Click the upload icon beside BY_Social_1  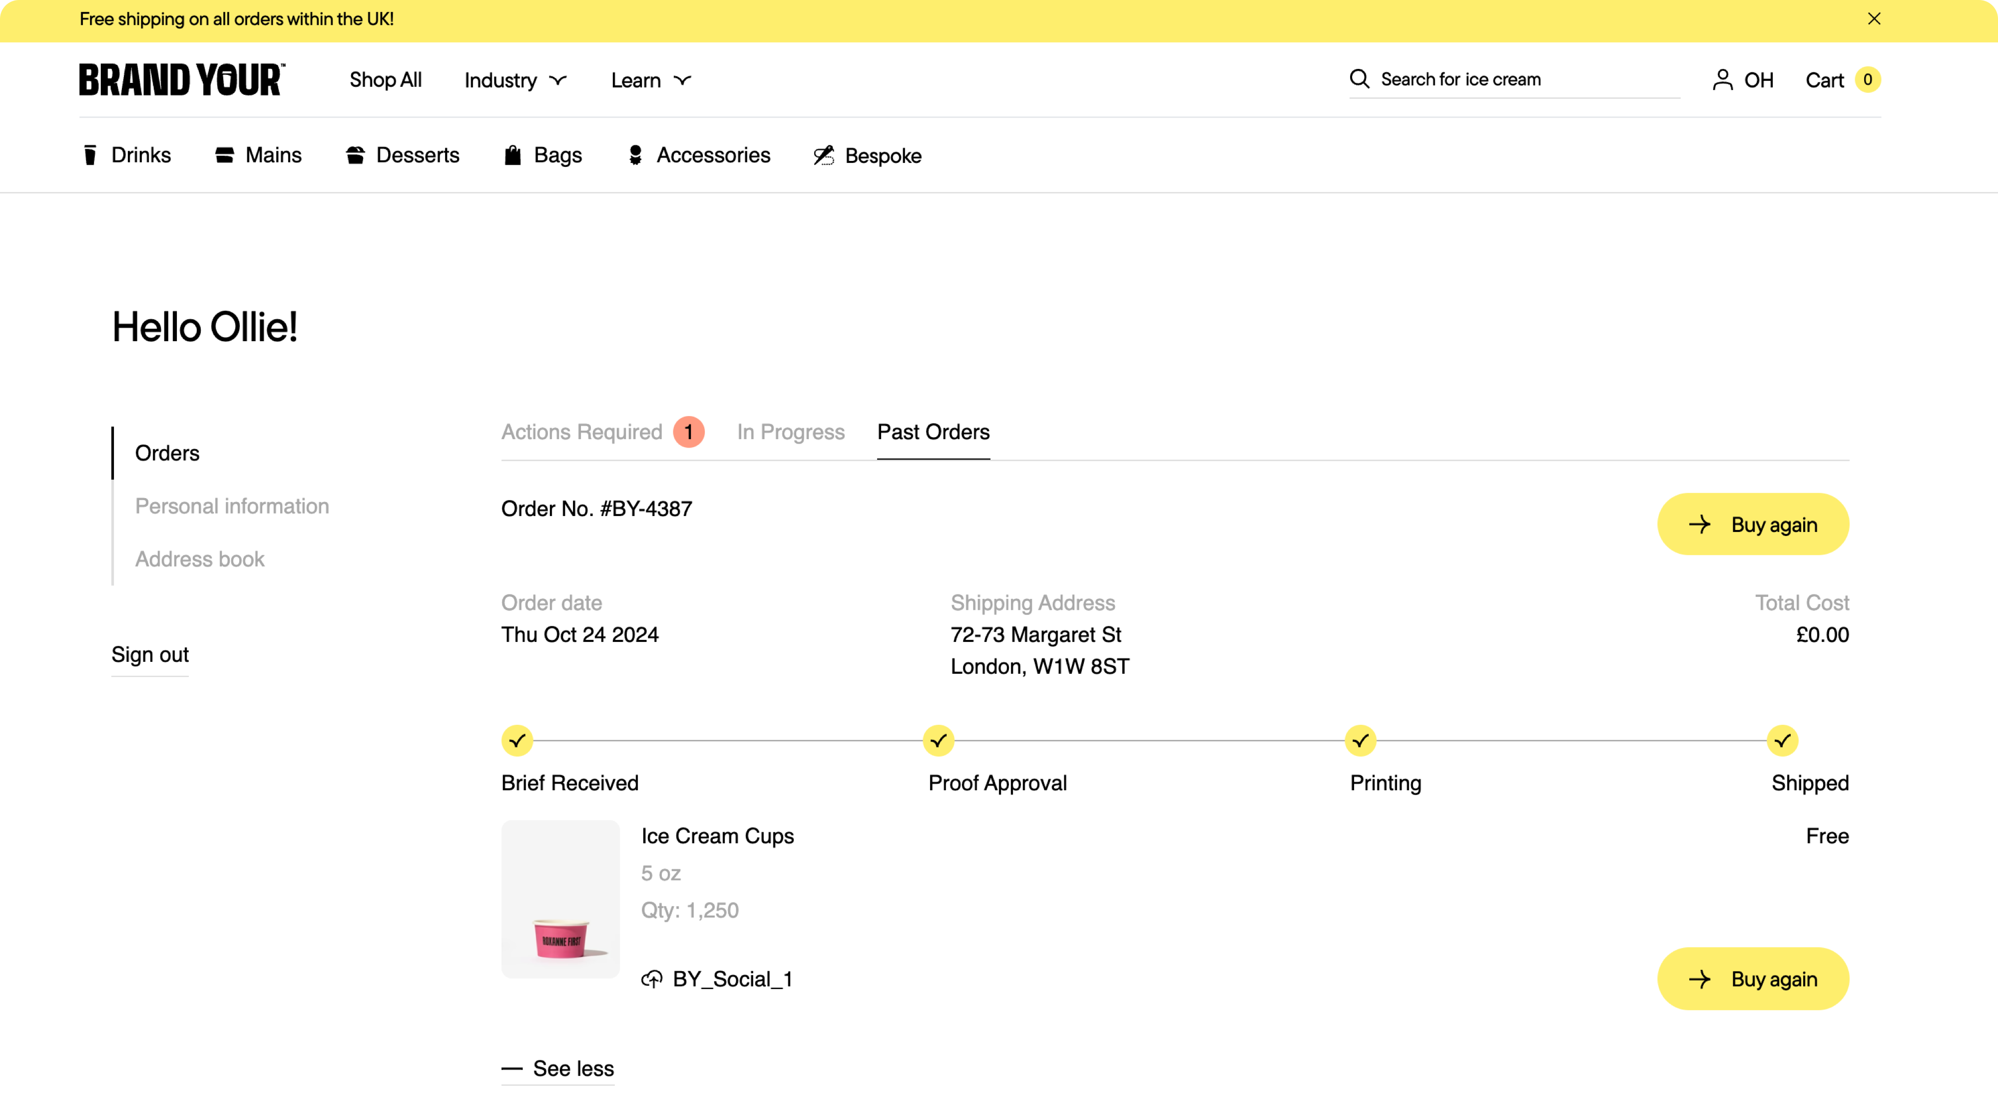(x=651, y=979)
